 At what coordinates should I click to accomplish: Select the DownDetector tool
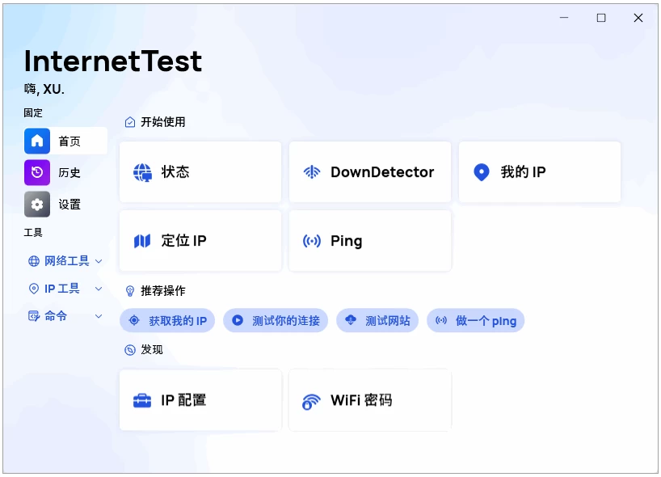pyautogui.click(x=369, y=171)
